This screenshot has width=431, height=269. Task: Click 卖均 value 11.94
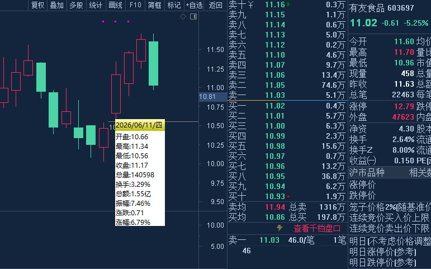coord(275,207)
